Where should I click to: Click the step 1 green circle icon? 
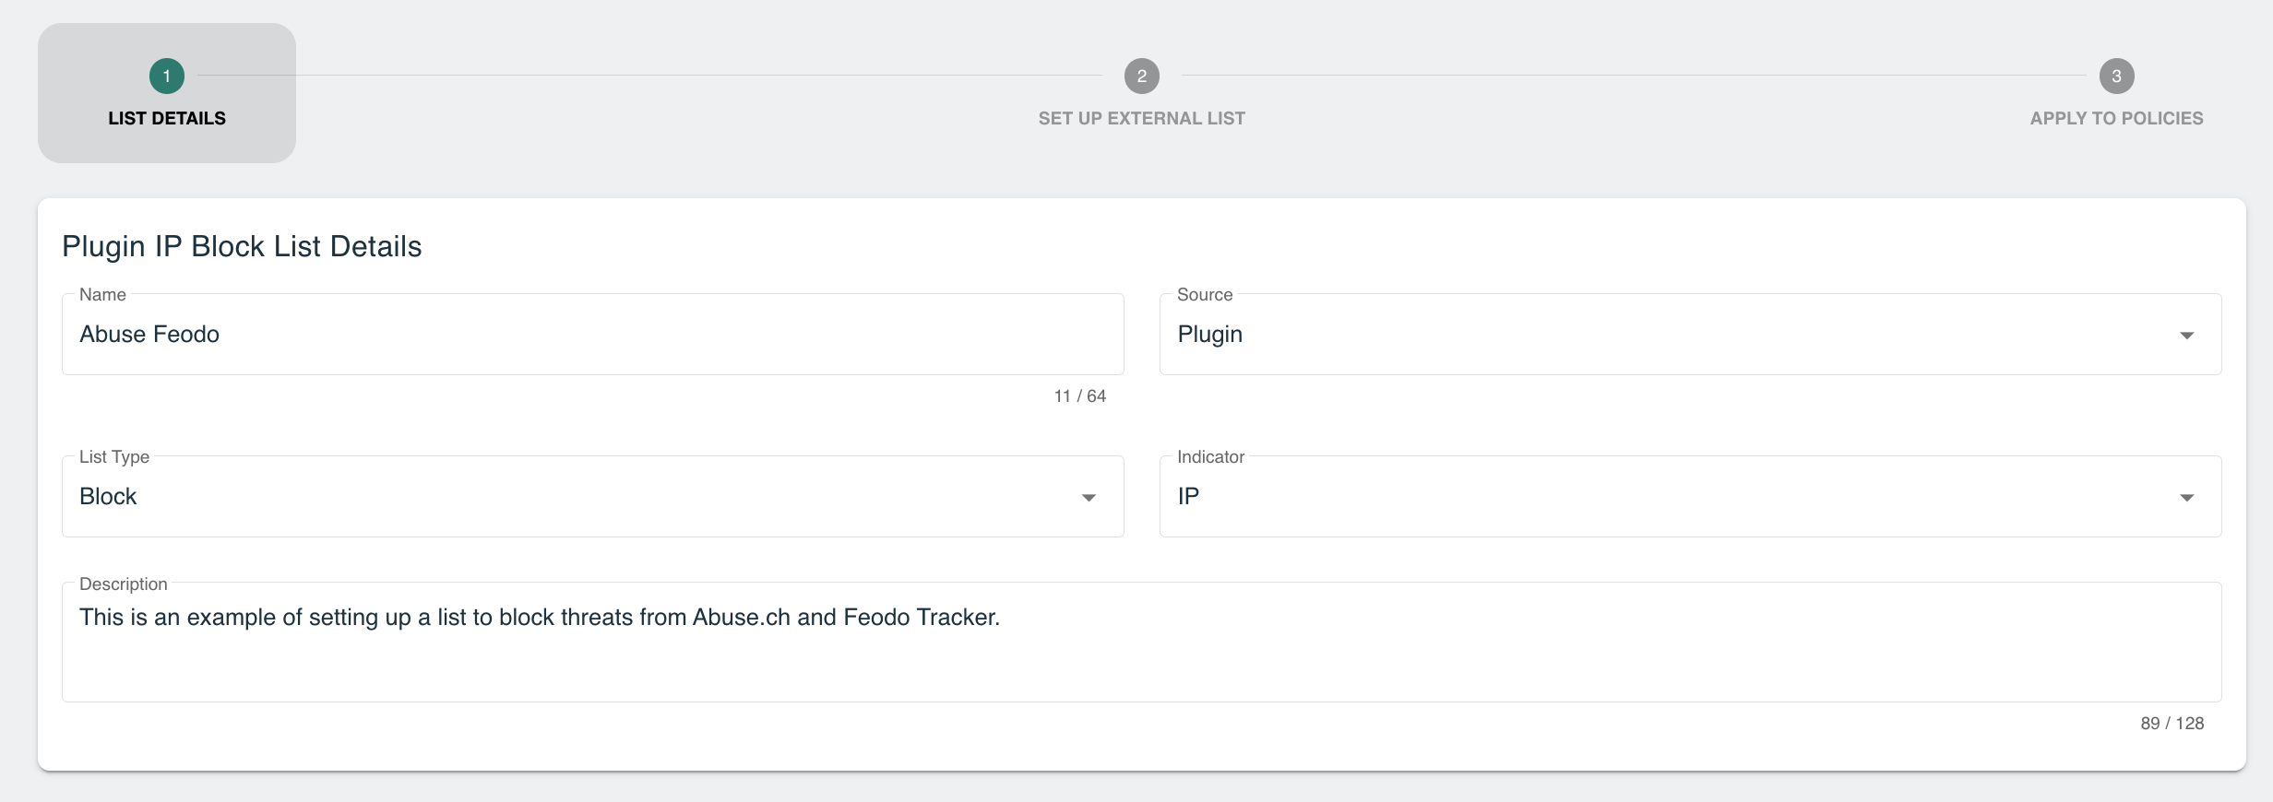[167, 76]
